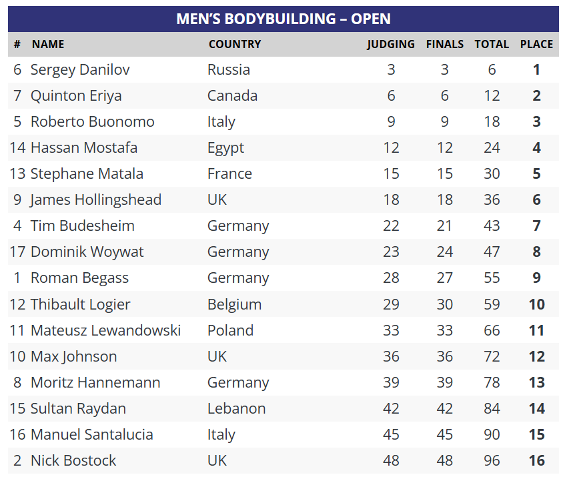
Task: Click the FINALS column header
Action: click(445, 44)
